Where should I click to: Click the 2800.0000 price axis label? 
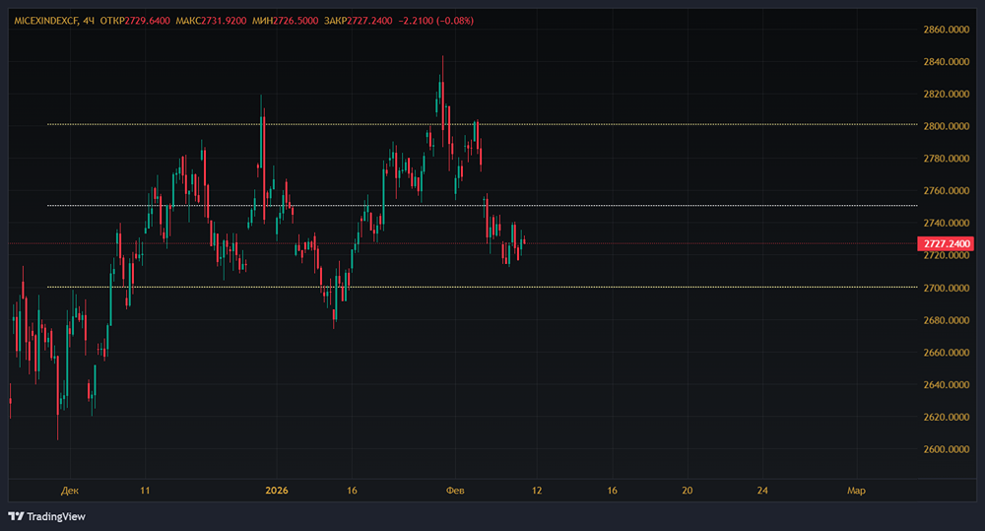(x=946, y=126)
